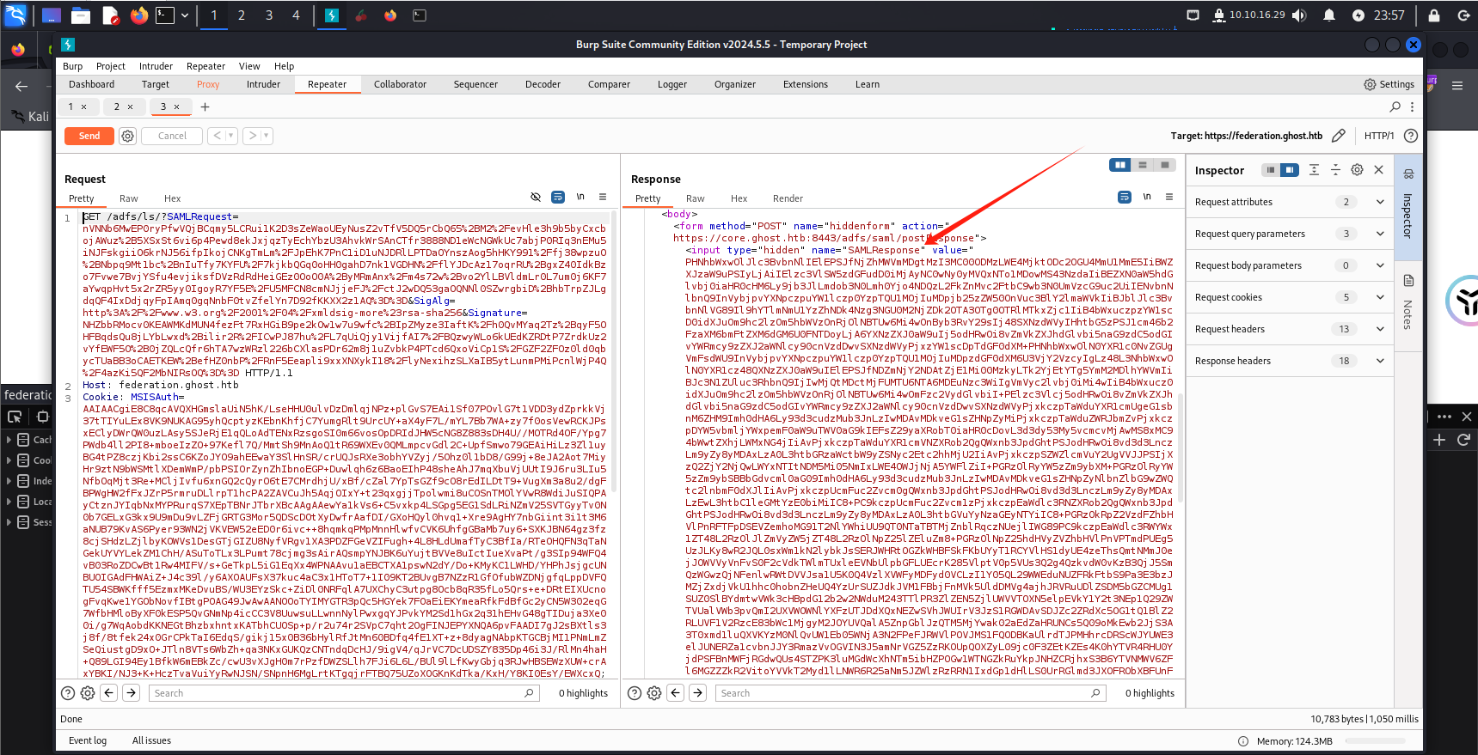Open the Response panel hamburger menu
Viewport: 1478px width, 755px height.
[1169, 198]
